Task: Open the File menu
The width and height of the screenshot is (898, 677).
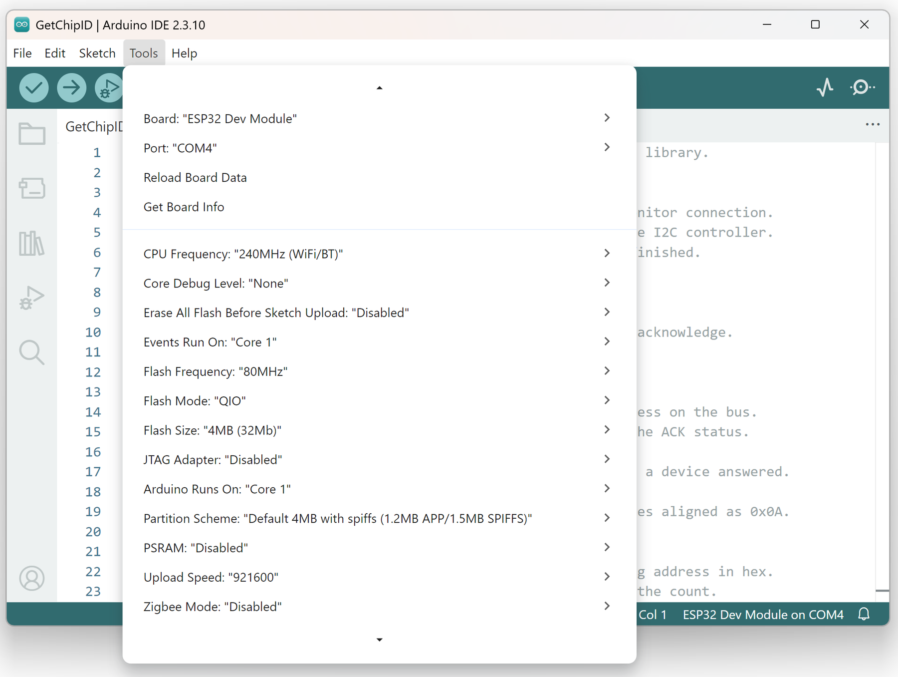Action: (x=22, y=53)
